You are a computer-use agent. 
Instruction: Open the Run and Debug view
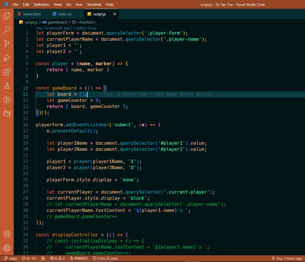pyautogui.click(x=7, y=58)
